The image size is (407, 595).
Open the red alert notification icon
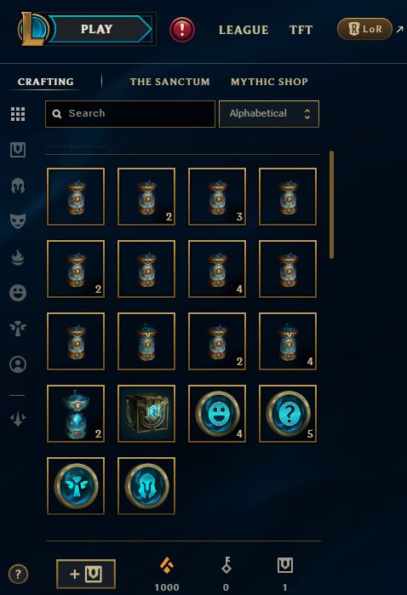pyautogui.click(x=182, y=30)
